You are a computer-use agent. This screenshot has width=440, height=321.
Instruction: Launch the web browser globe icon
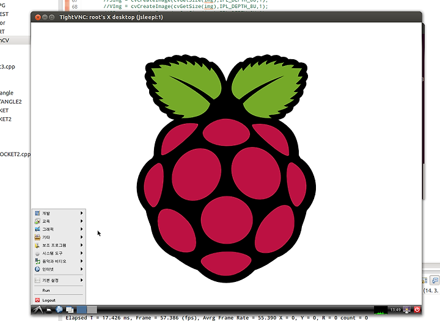(59, 309)
